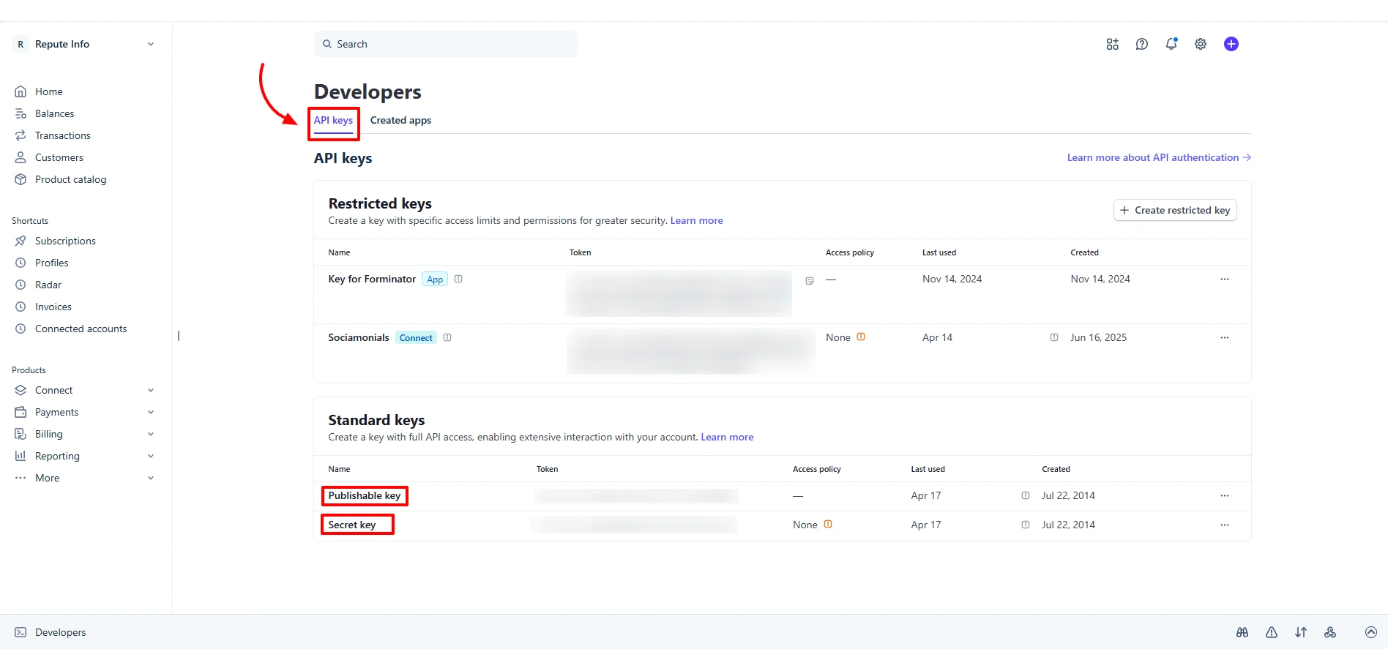Click Learn more link under Restricted keys
This screenshot has width=1388, height=649.
coord(696,220)
